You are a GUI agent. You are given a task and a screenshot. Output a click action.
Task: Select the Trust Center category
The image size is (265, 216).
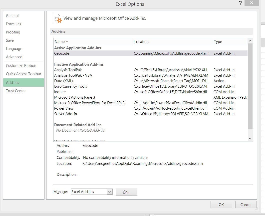coord(16,91)
